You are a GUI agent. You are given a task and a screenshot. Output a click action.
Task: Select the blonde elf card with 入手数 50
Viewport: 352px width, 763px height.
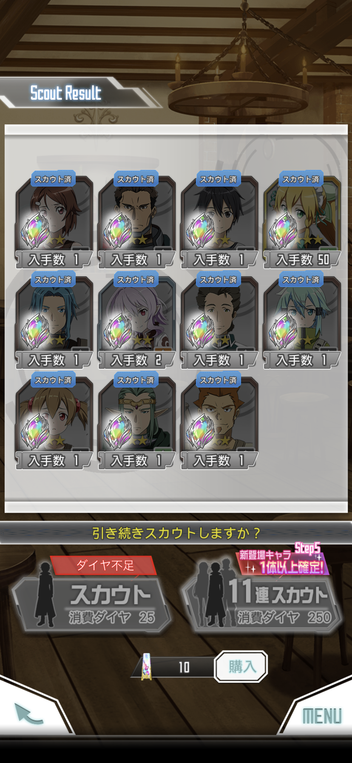(x=302, y=219)
